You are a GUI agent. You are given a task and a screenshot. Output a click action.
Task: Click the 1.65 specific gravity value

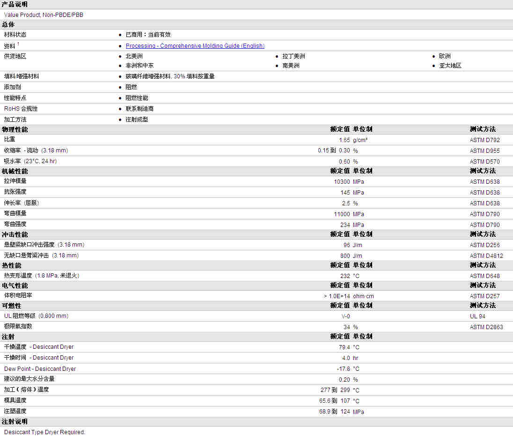[x=344, y=140]
